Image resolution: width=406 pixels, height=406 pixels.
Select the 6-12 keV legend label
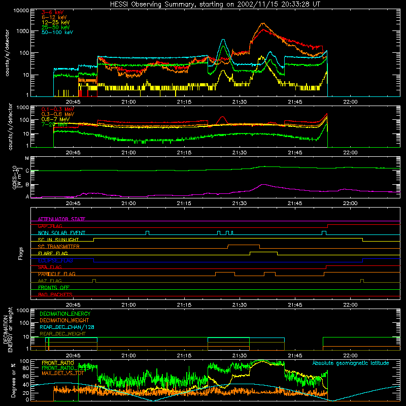pos(54,17)
